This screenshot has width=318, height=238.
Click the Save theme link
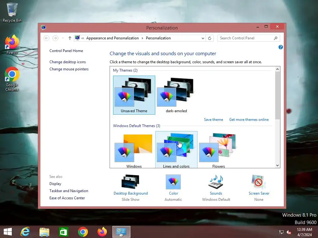pos(213,120)
